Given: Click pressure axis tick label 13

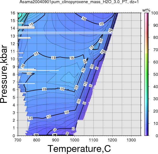Looking at the screenshot, I should tap(13, 36).
